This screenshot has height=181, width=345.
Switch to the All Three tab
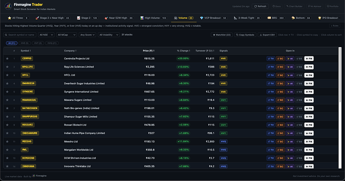tap(18, 18)
